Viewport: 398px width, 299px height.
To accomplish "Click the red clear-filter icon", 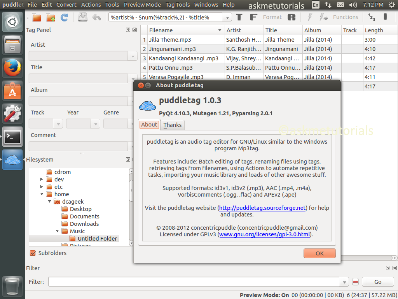I will pyautogui.click(x=355, y=282).
